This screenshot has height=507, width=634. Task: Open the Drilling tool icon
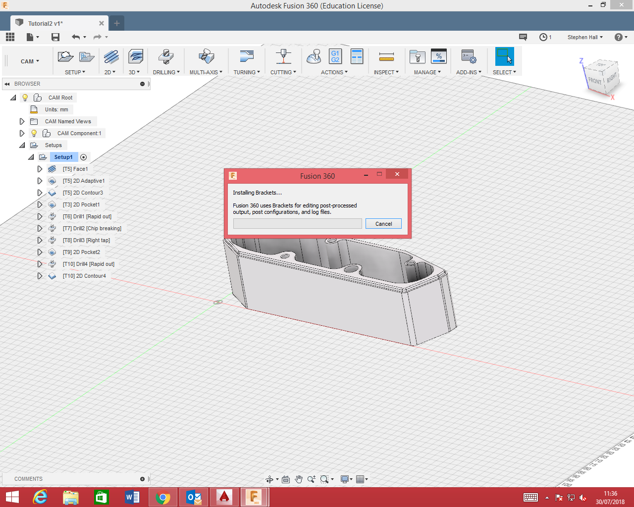tap(166, 57)
